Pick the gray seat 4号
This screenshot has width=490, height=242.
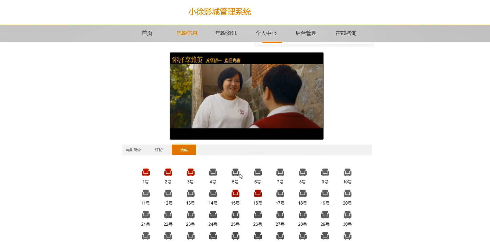coord(213,172)
